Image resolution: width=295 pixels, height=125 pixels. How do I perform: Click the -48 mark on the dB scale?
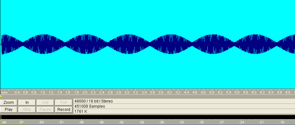click(x=81, y=122)
